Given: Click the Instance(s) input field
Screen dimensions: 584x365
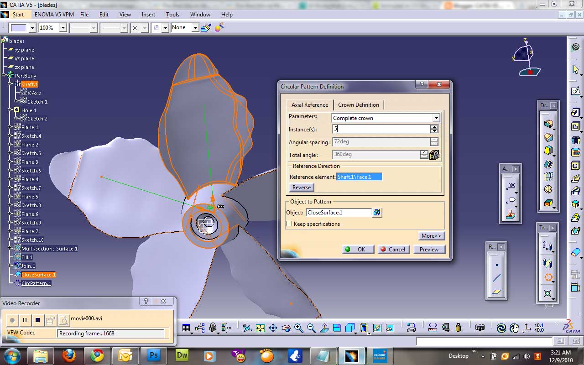Looking at the screenshot, I should [381, 130].
